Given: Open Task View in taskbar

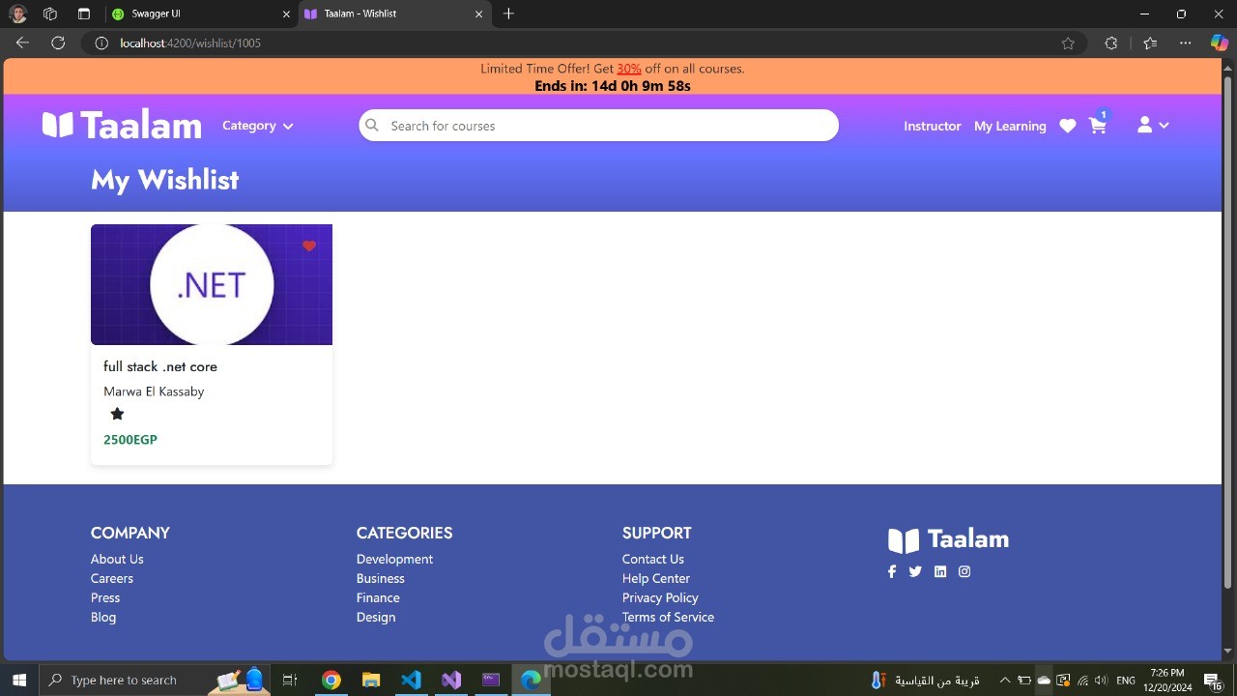Looking at the screenshot, I should pos(290,680).
